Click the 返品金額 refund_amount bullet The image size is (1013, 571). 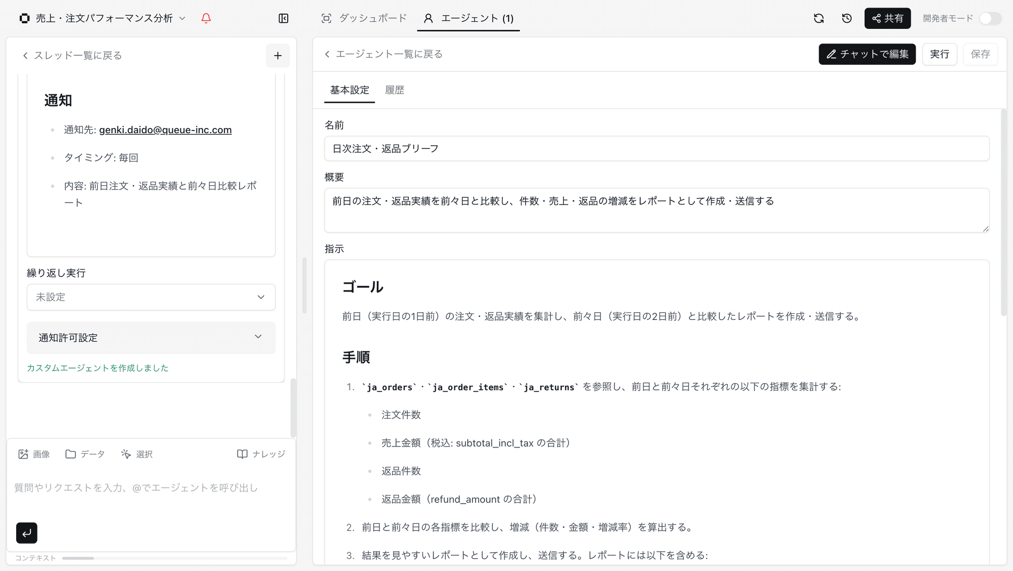click(461, 500)
